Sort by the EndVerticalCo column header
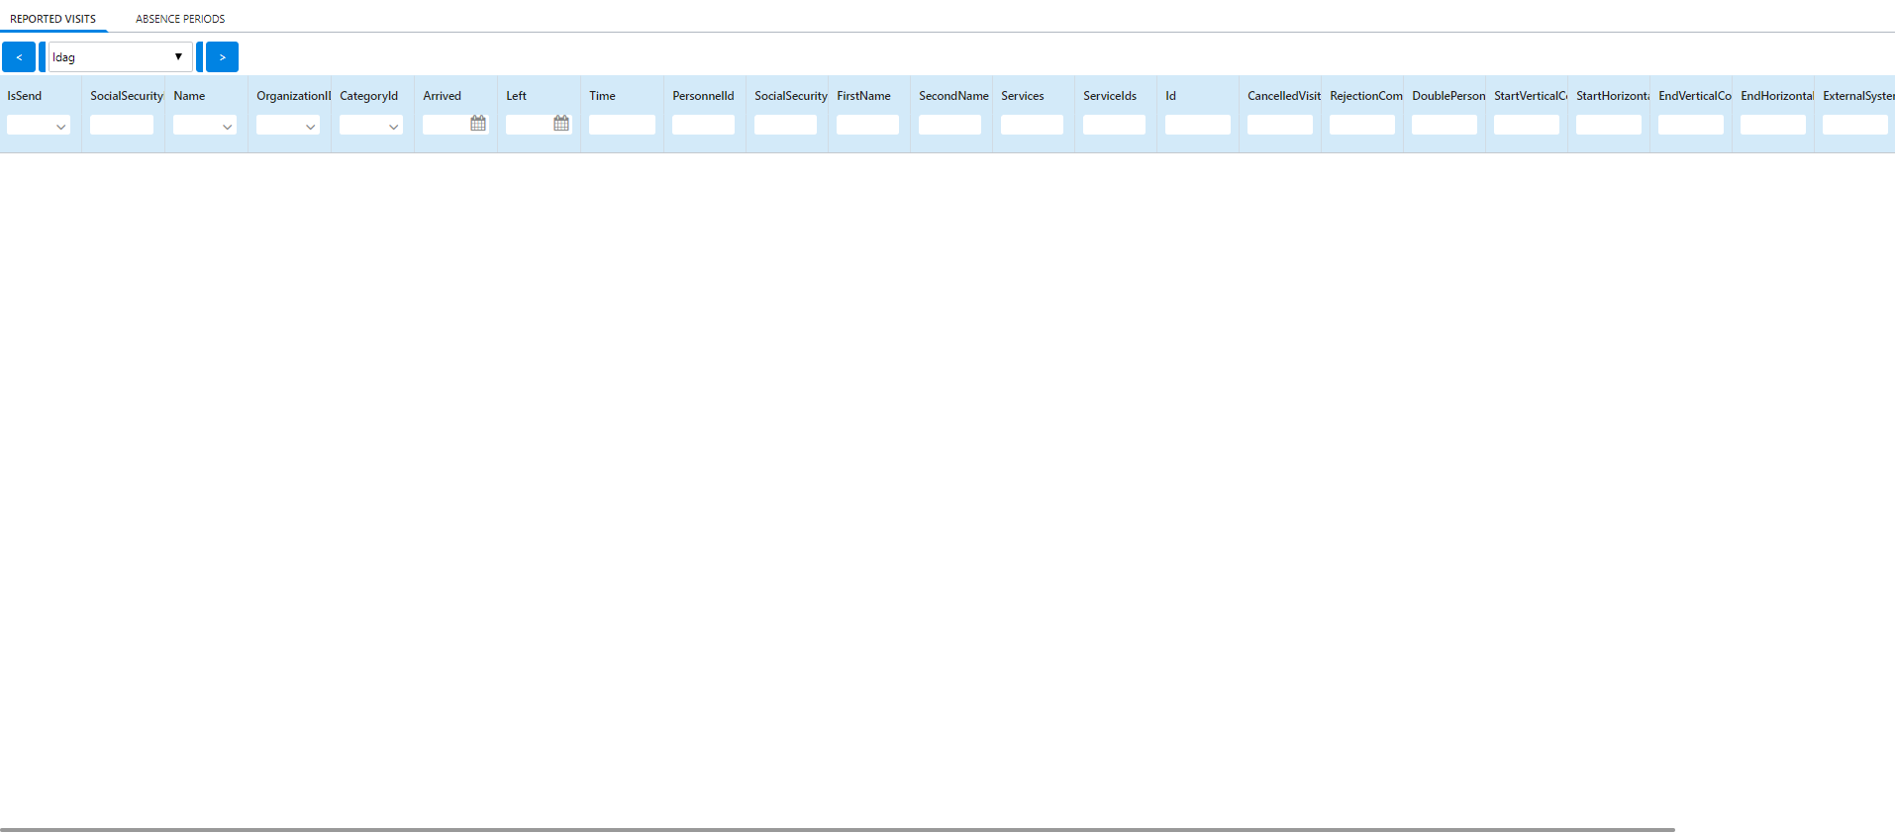 point(1695,96)
